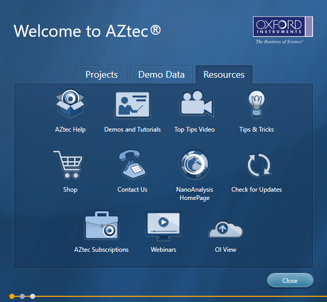Open the Webinars monitor icon
This screenshot has width=327, height=302.
click(x=163, y=225)
